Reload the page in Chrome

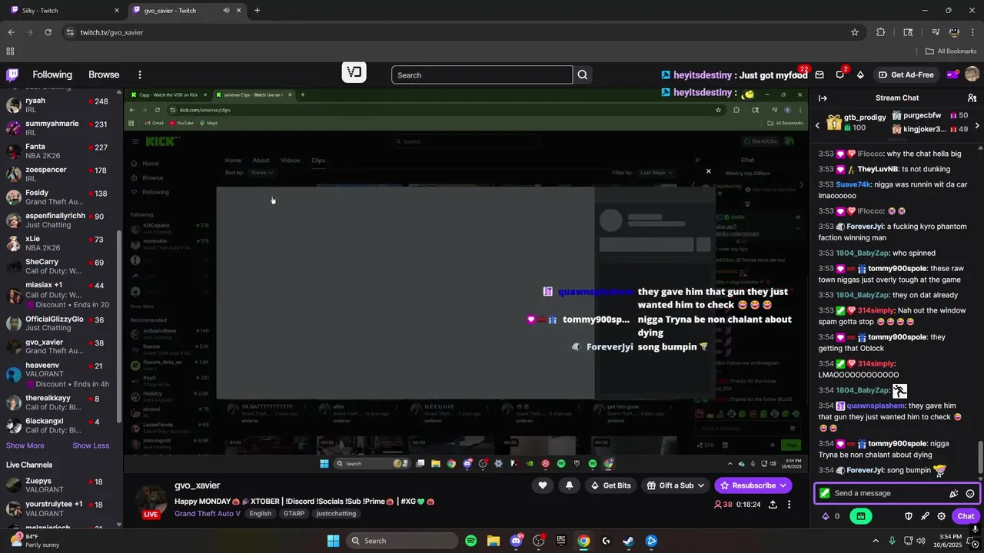pos(48,32)
